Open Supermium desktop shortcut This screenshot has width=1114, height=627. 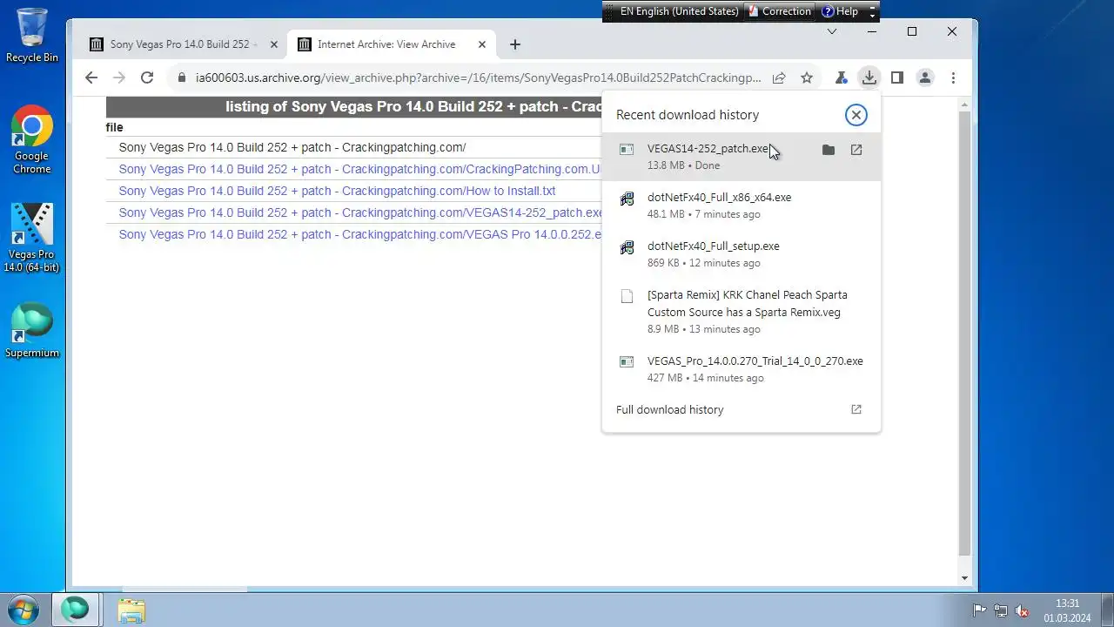(x=32, y=330)
